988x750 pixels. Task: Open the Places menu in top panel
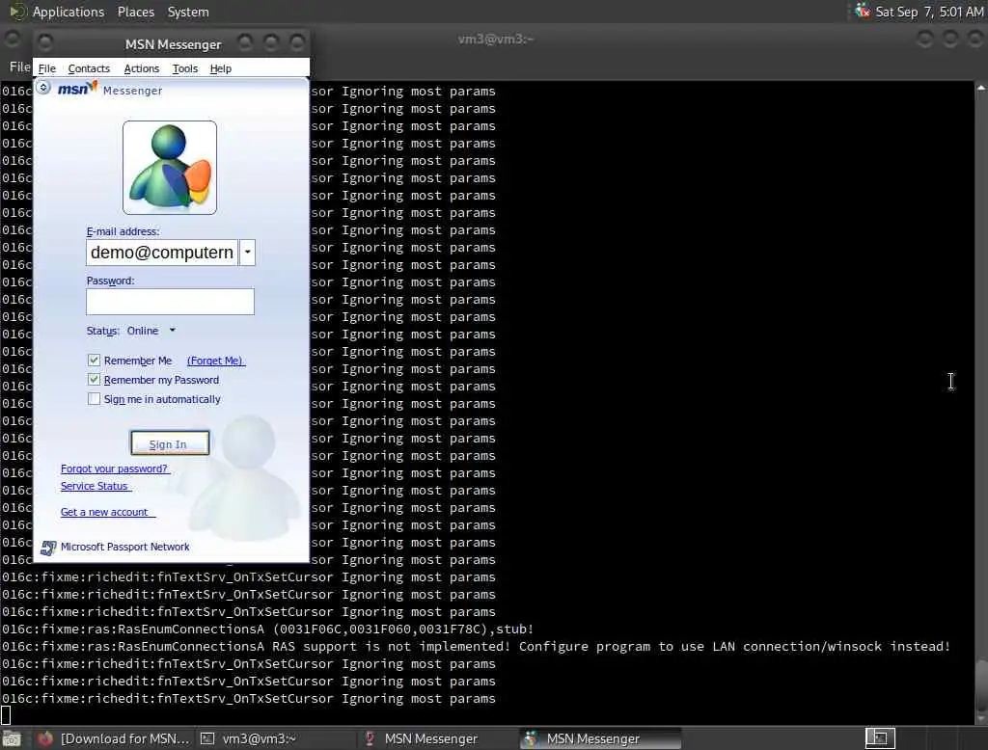click(135, 12)
